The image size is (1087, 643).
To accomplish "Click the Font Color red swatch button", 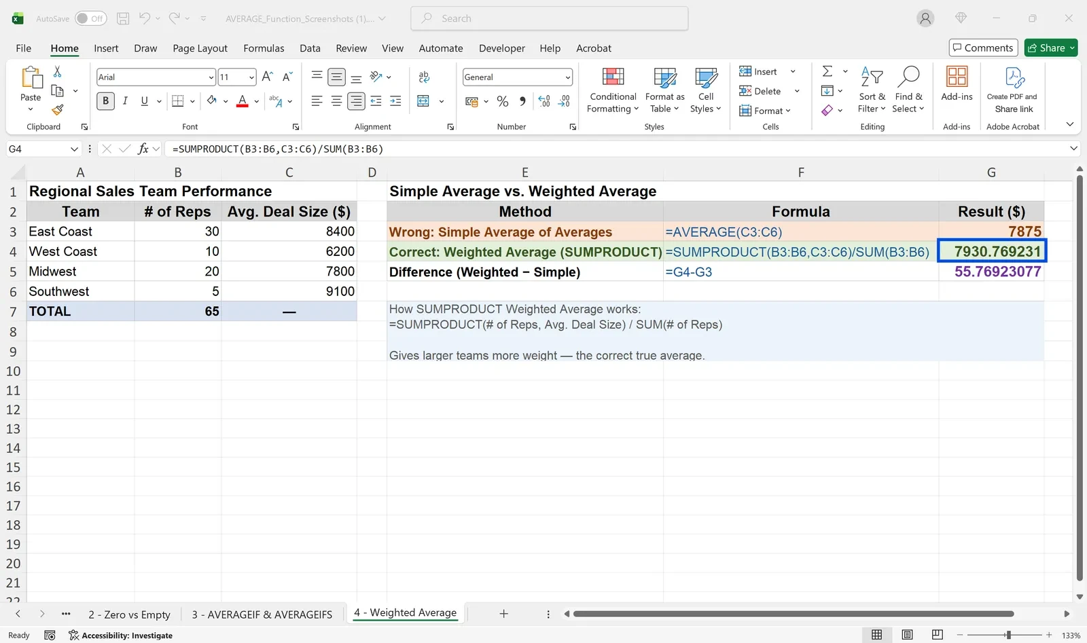I will pos(243,101).
